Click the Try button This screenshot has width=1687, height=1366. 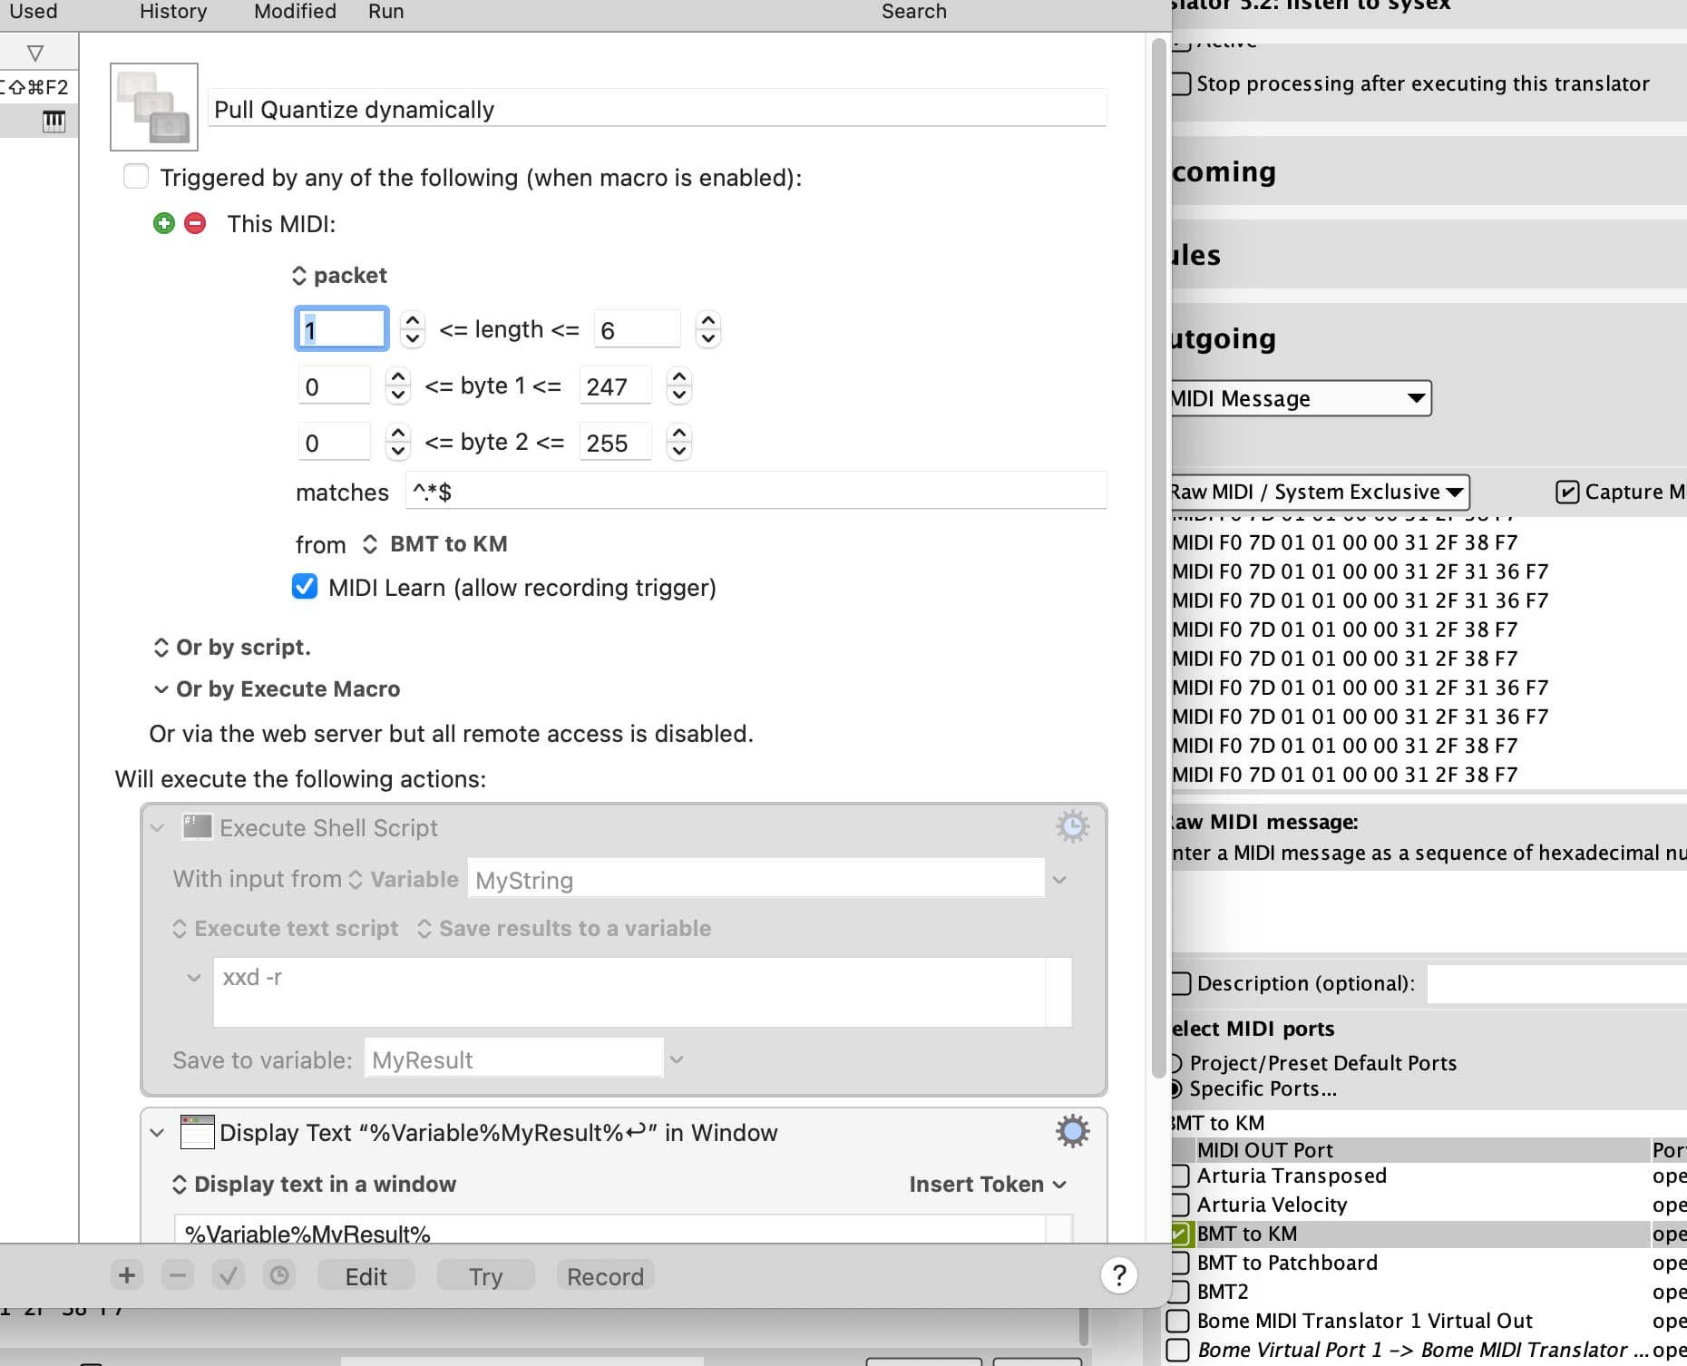click(x=485, y=1275)
